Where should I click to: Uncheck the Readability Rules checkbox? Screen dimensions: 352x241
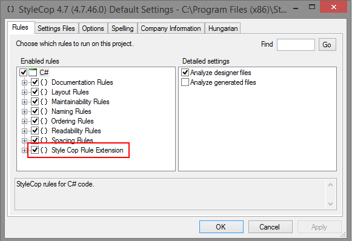[35, 131]
